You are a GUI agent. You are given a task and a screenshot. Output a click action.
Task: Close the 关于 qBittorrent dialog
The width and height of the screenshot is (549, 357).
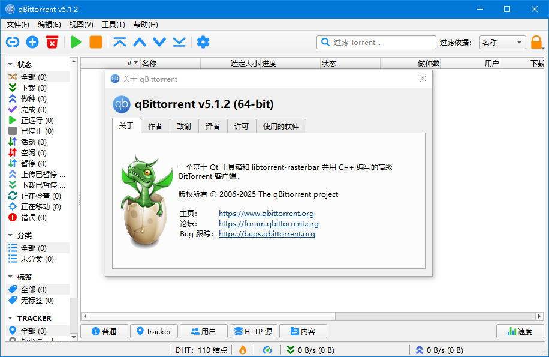tap(423, 79)
